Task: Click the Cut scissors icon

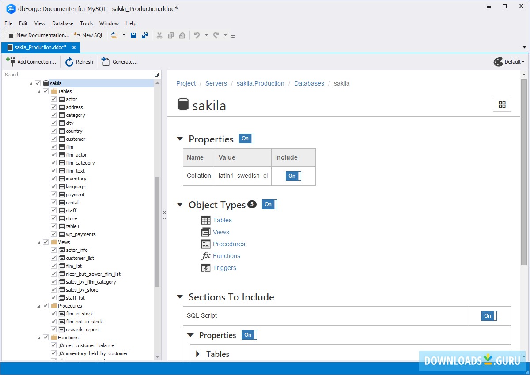Action: pyautogui.click(x=159, y=35)
